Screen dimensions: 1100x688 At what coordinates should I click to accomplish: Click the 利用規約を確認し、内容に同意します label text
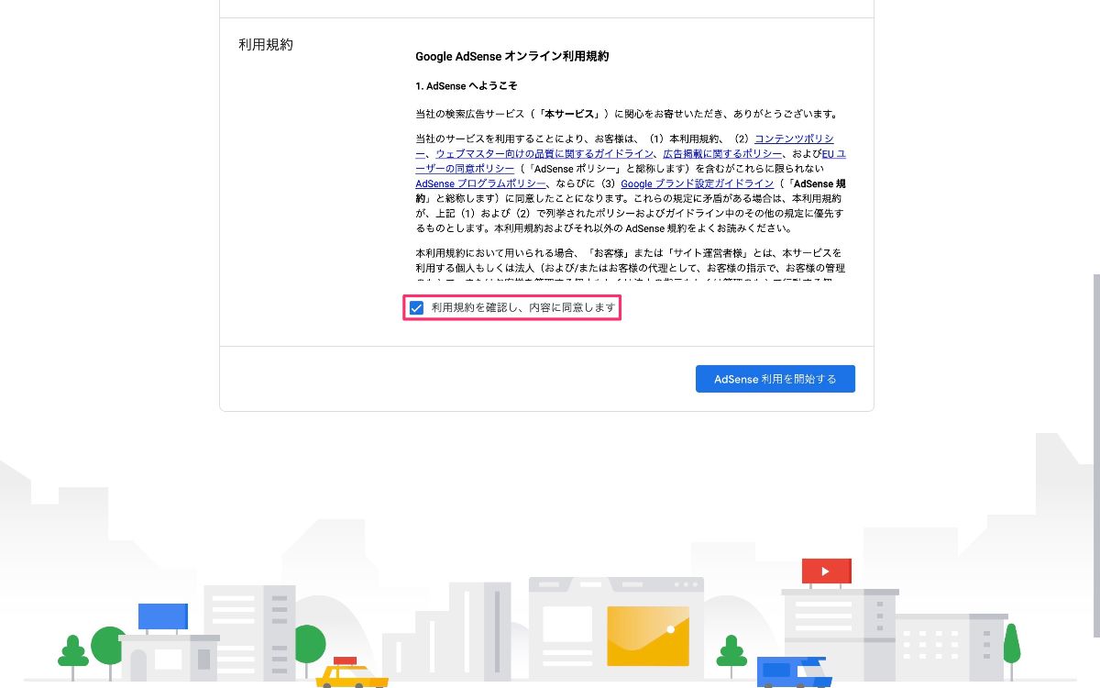523,307
